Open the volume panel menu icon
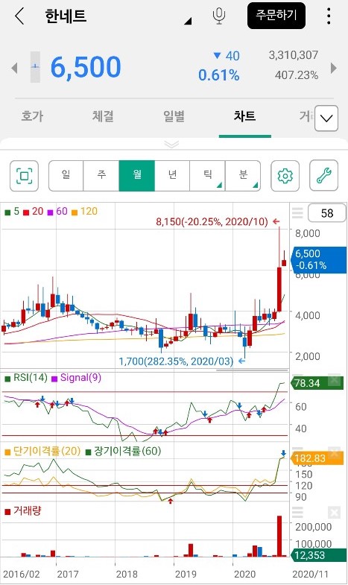Viewport: 348px width, 585px height. 297,513
